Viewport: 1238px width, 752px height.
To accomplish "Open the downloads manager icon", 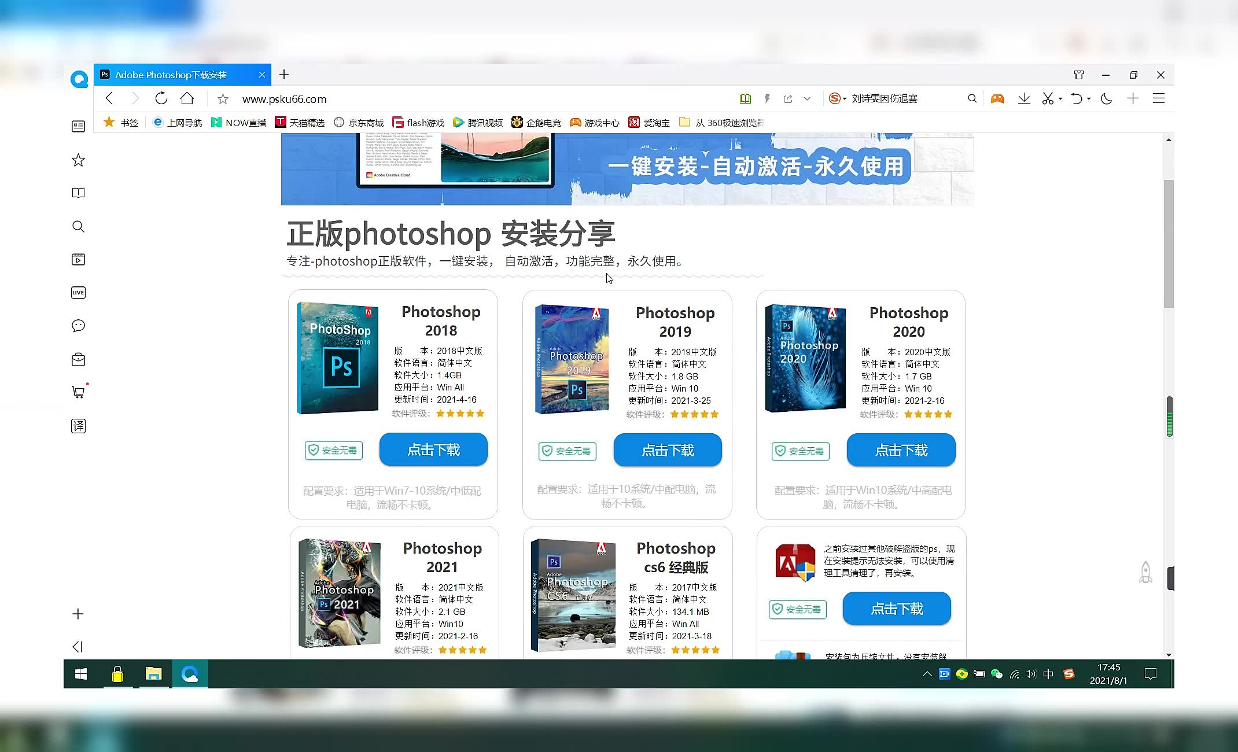I will 1024,98.
